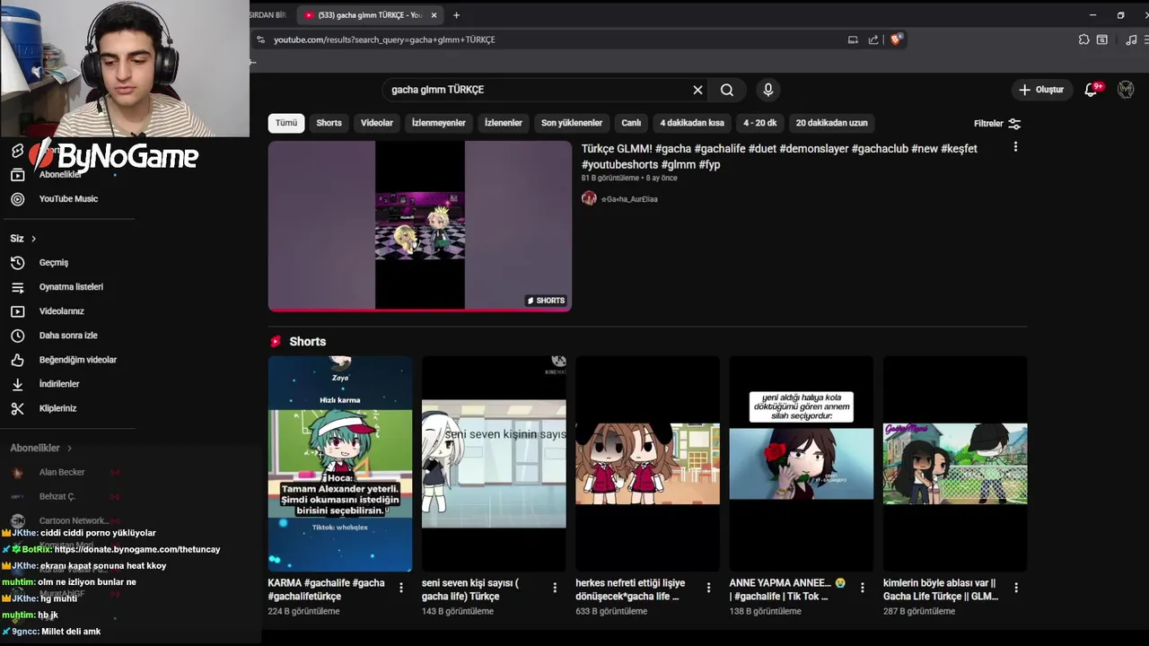1149x646 pixels.
Task: Select the İzlenmeyenler filter chip
Action: [x=438, y=123]
